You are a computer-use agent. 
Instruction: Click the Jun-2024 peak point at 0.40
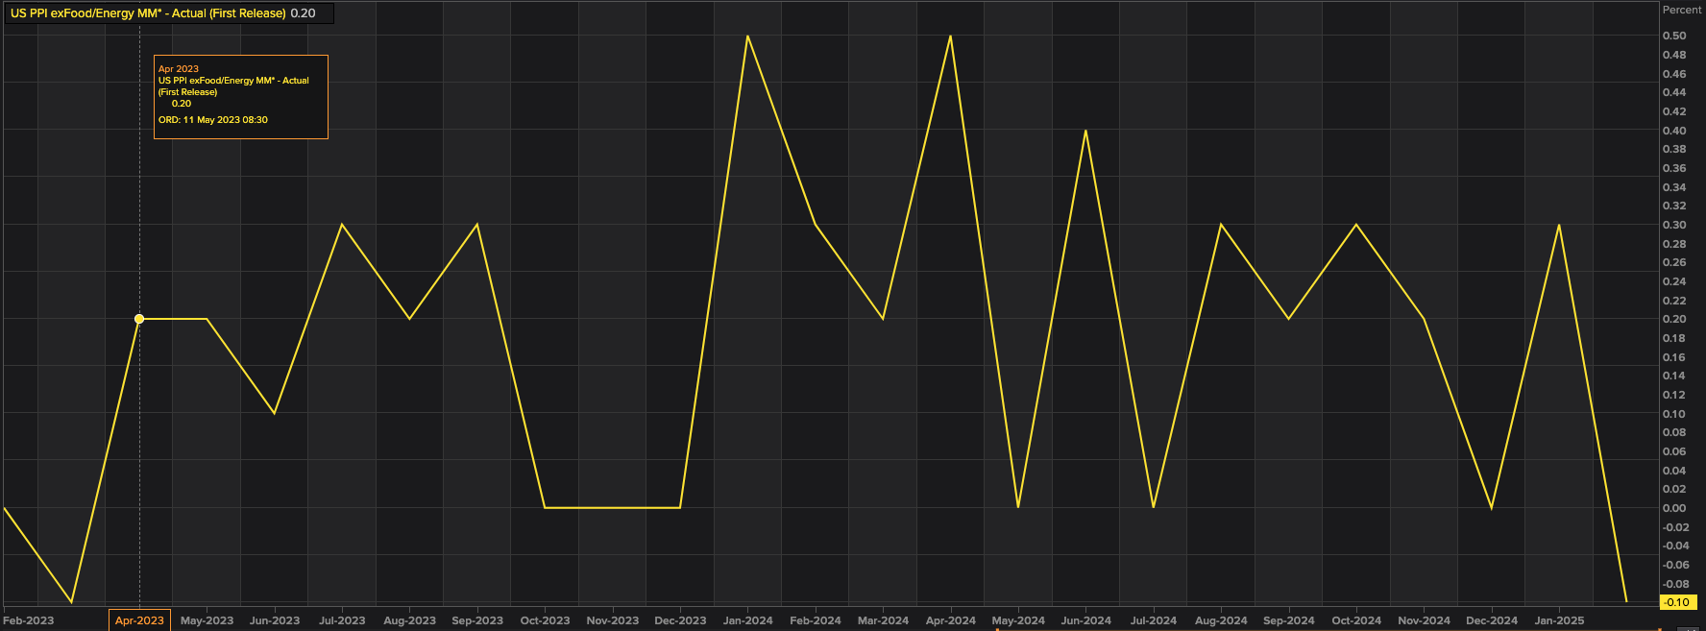pyautogui.click(x=1085, y=131)
